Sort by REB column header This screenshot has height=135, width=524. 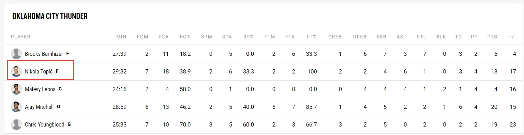pos(381,37)
